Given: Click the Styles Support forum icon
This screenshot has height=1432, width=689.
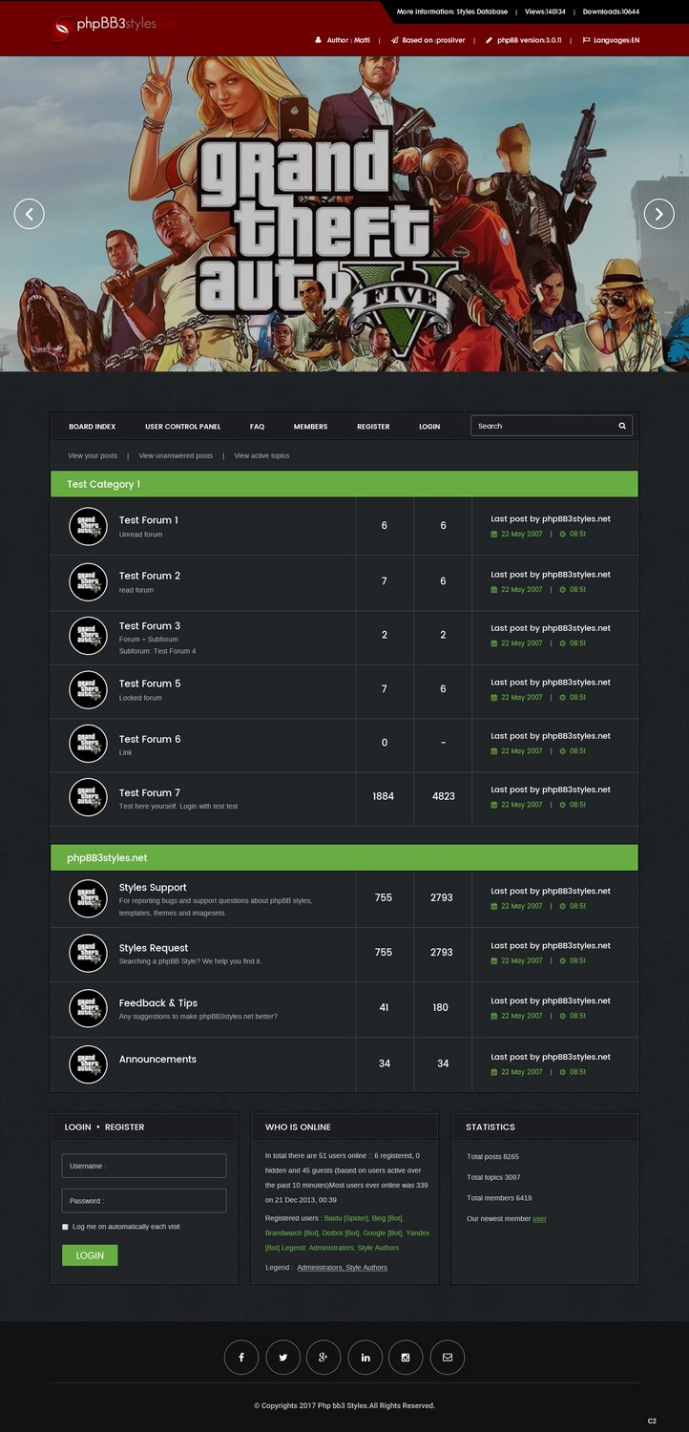Looking at the screenshot, I should (89, 898).
